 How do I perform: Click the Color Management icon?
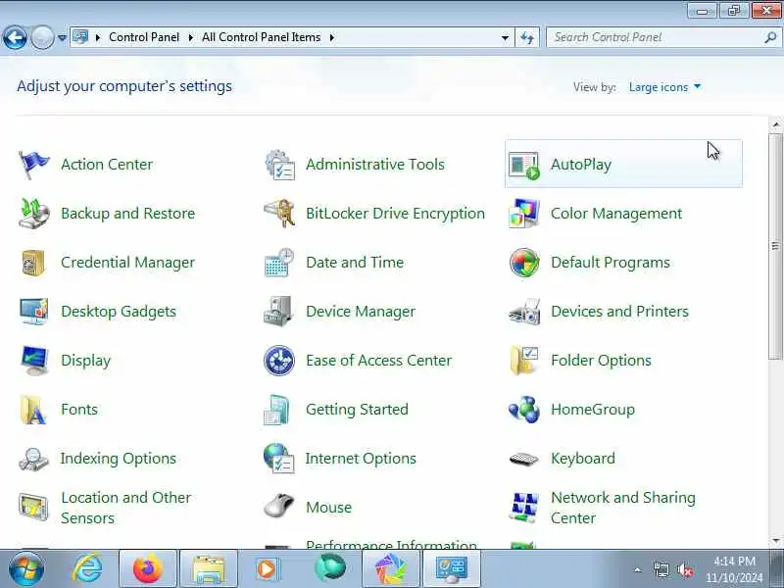pyautogui.click(x=523, y=214)
